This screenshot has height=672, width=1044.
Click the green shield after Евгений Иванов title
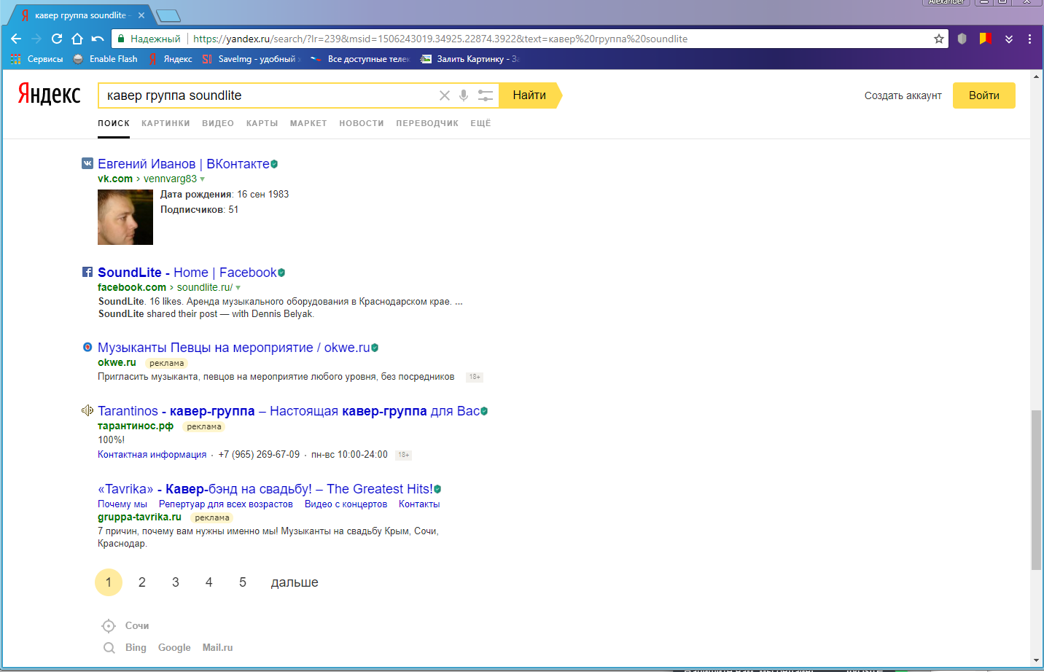274,164
